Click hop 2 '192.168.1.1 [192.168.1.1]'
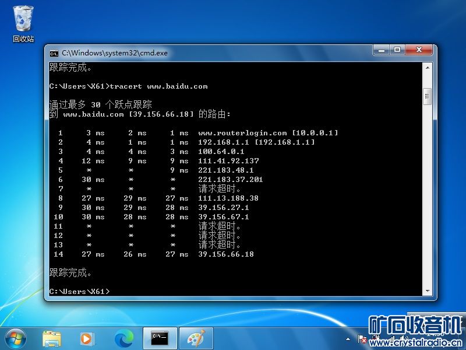Viewport: 466px width, 350px height. pyautogui.click(x=256, y=142)
